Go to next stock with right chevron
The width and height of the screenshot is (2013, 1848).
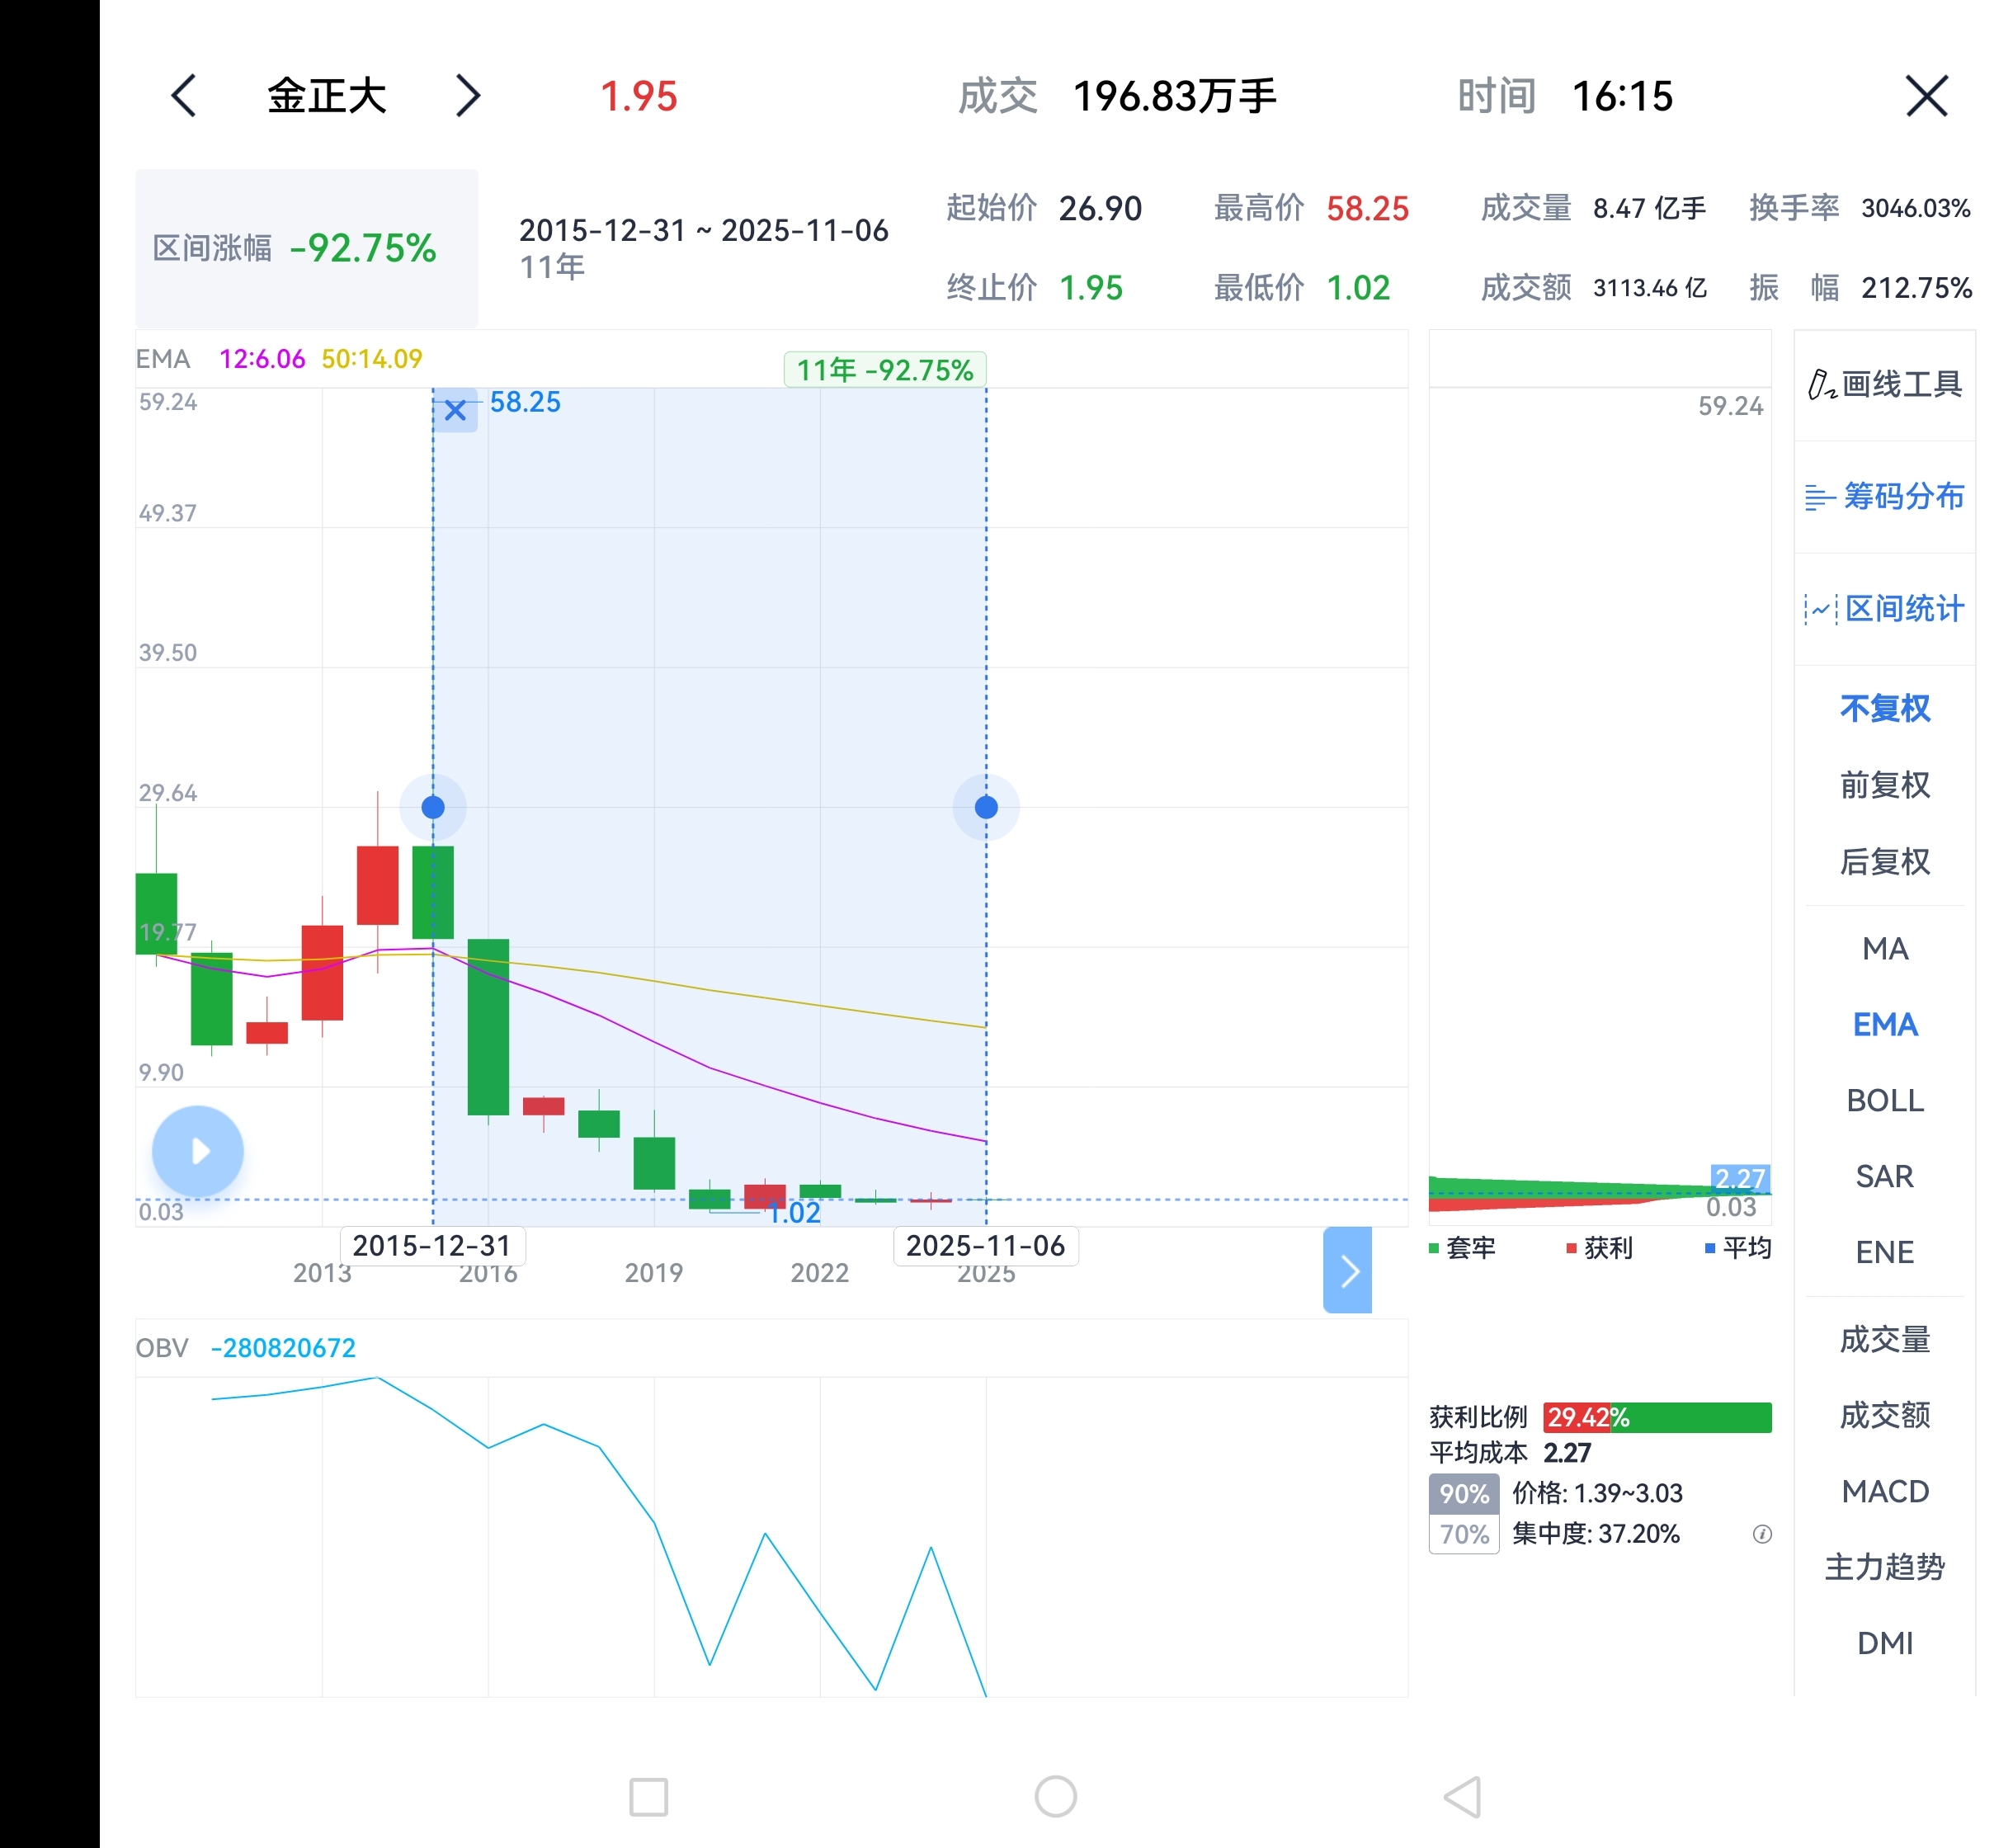(x=467, y=96)
